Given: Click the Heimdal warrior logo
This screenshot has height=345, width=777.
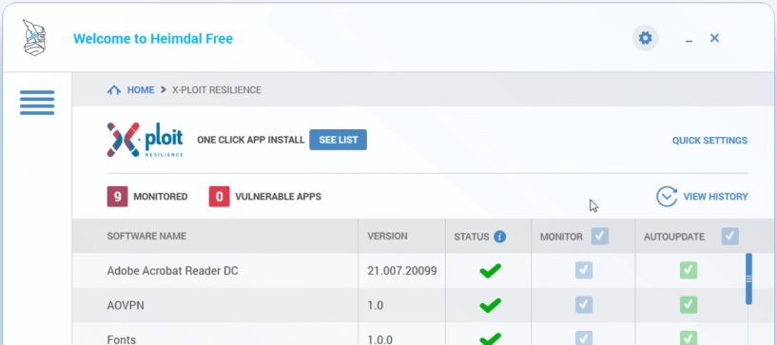Looking at the screenshot, I should tap(34, 38).
